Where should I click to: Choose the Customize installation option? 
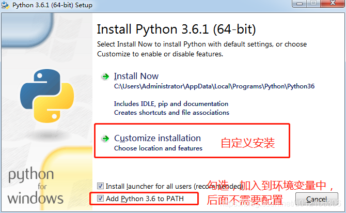point(157,138)
